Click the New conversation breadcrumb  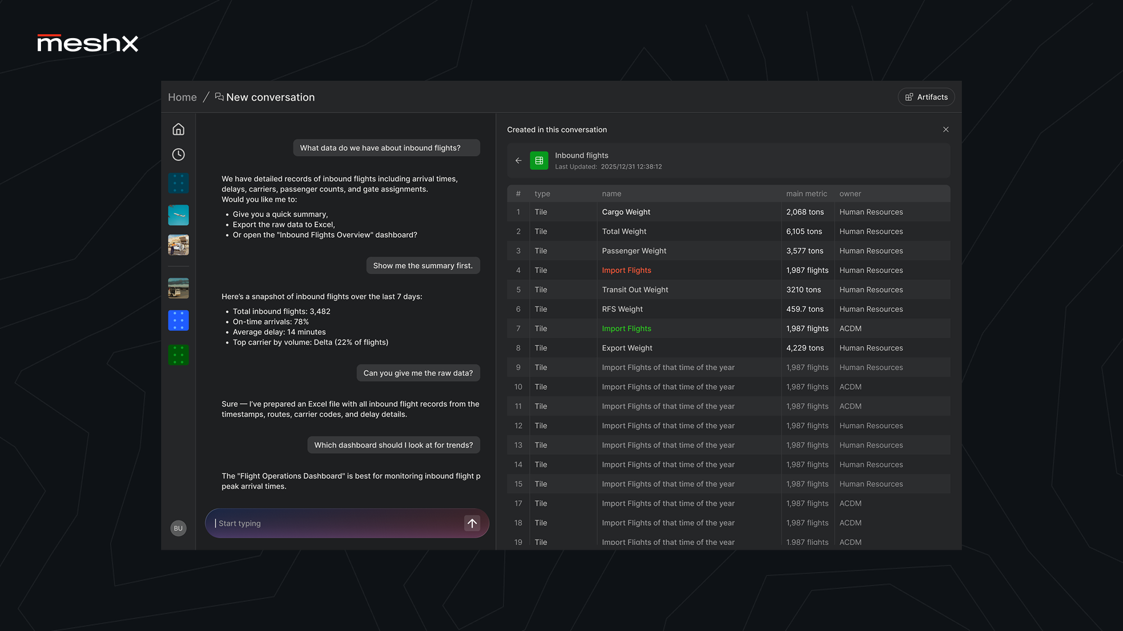click(x=270, y=97)
